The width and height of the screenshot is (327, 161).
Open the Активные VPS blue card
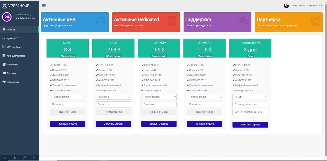[x=75, y=22]
